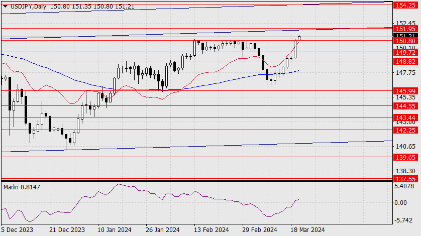The image size is (421, 236).
Task: Click the 10 Jan 2024 date label
Action: [x=115, y=230]
